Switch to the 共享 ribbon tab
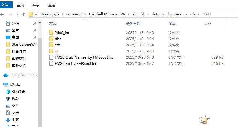The height and width of the screenshot is (127, 238). [36, 5]
